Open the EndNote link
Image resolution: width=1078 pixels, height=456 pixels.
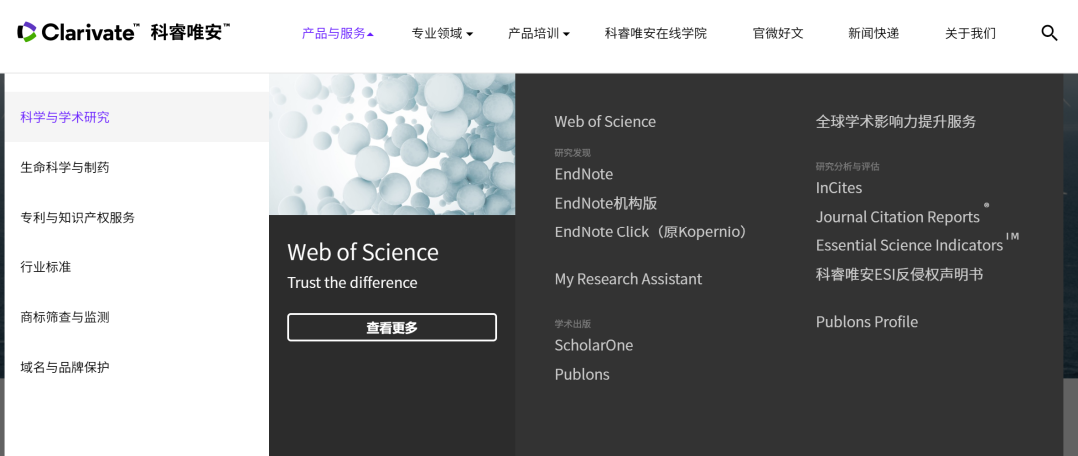point(584,174)
